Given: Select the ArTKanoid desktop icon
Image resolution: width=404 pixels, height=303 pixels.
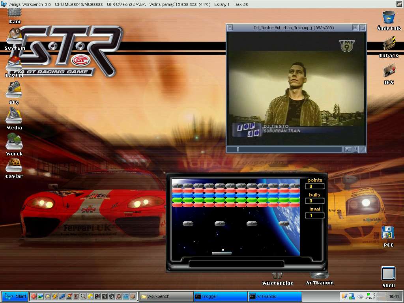Looking at the screenshot, I should [x=320, y=279].
